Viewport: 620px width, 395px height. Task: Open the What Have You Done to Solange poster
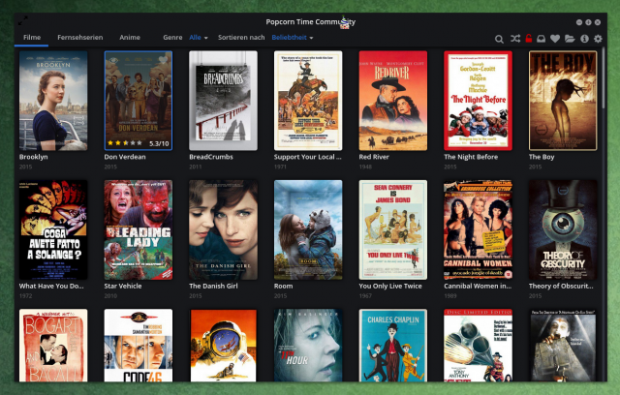53,229
